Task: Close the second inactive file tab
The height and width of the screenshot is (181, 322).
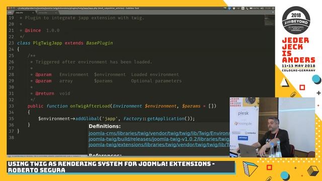Action: [x=56, y=13]
